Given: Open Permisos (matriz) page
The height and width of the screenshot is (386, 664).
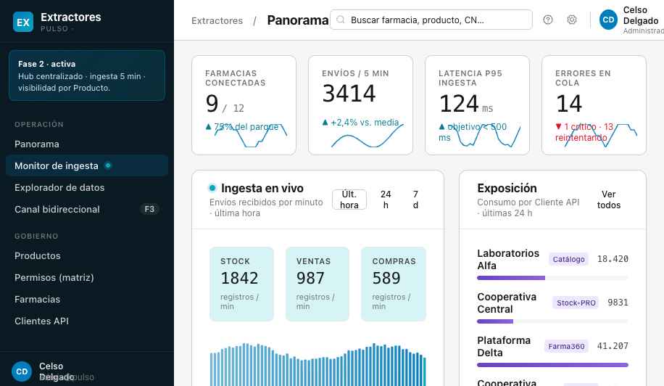Looking at the screenshot, I should tap(87, 278).
